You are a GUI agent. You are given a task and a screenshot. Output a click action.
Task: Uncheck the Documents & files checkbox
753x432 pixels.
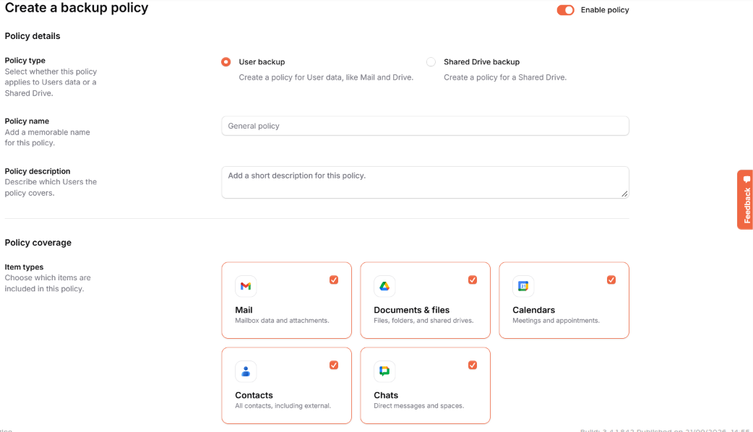[473, 280]
